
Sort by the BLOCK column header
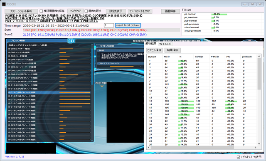pyautogui.click(x=153, y=57)
